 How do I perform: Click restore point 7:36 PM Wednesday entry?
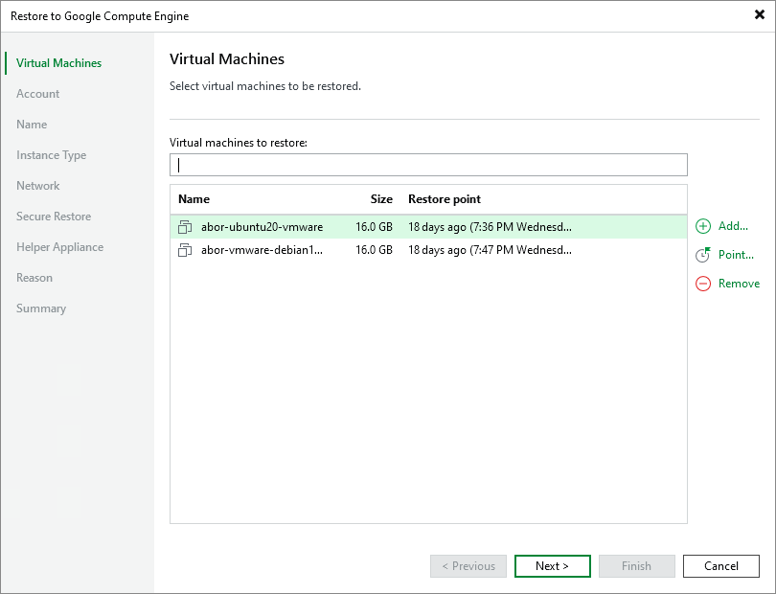[490, 227]
